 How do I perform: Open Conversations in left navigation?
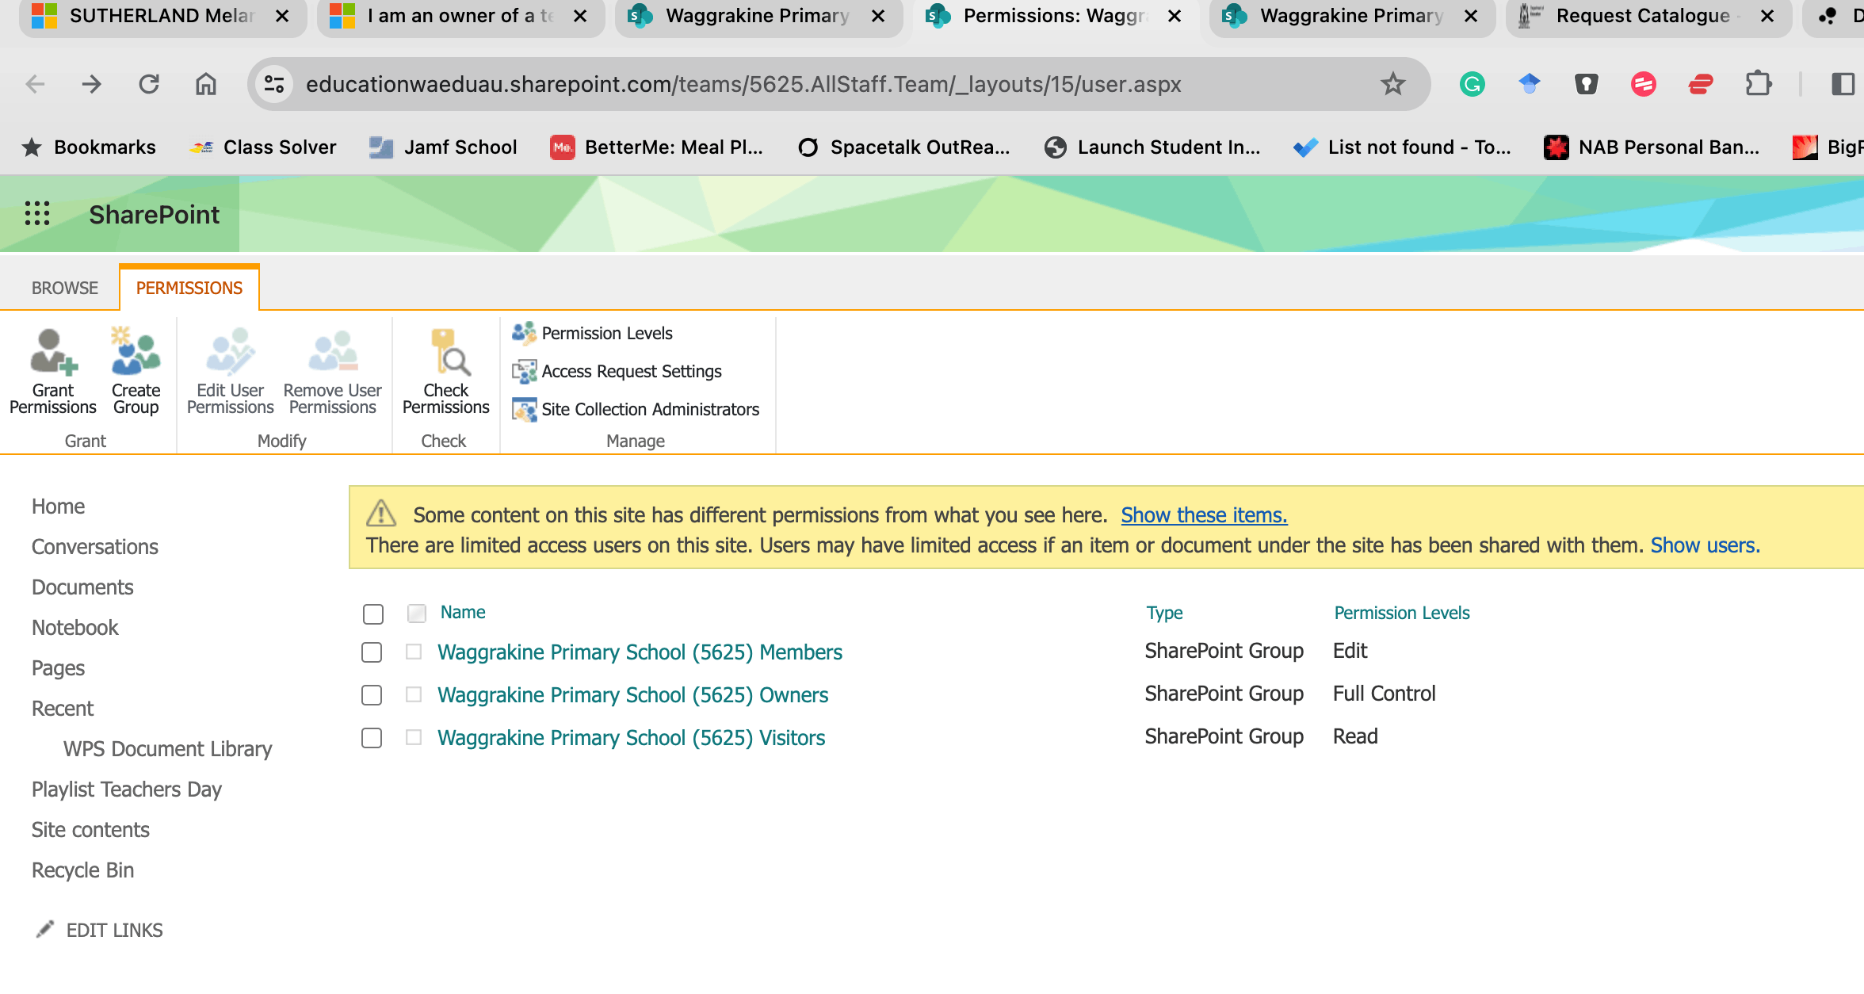coord(95,547)
